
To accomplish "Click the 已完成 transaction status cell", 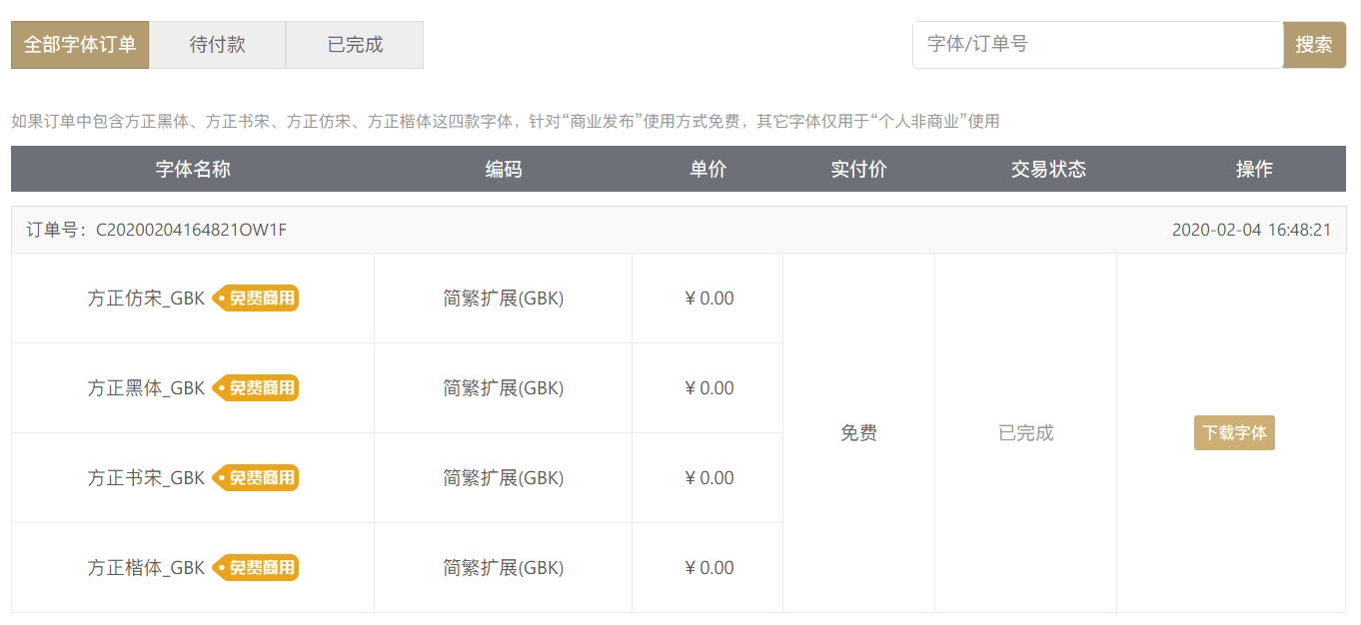I will (1026, 433).
